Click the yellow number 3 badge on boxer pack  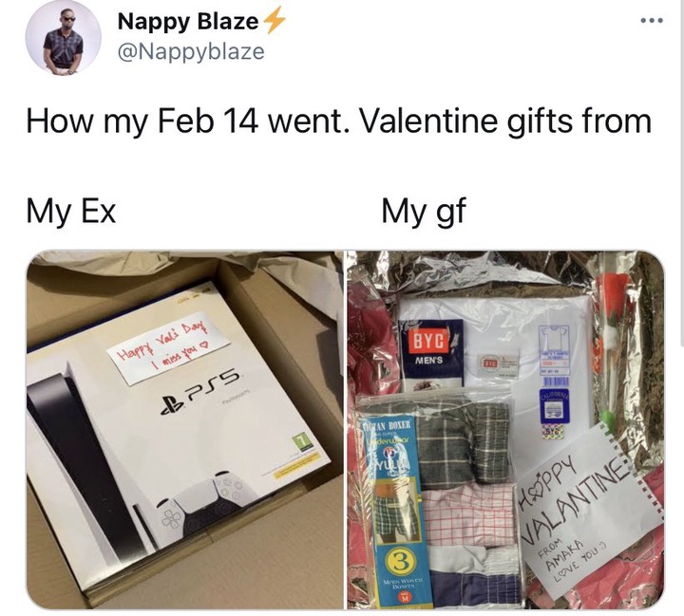(x=398, y=562)
